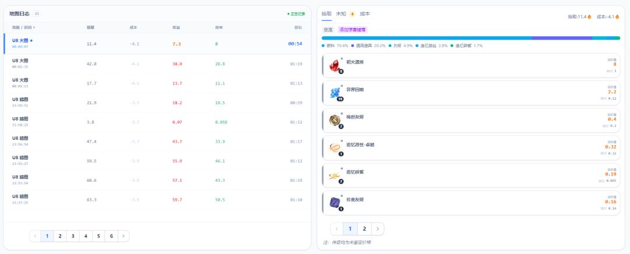Screen dimensions: 630x254
Task: Click the 初火源质 red crystal icon
Action: (x=334, y=65)
